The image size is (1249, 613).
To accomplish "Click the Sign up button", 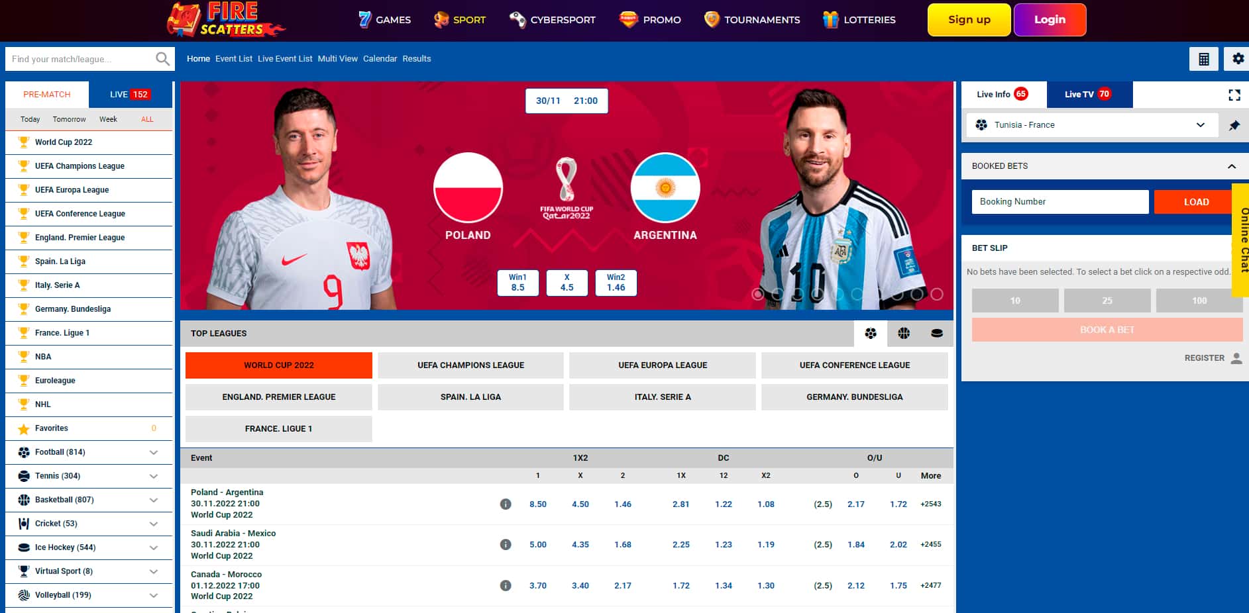I will [969, 20].
